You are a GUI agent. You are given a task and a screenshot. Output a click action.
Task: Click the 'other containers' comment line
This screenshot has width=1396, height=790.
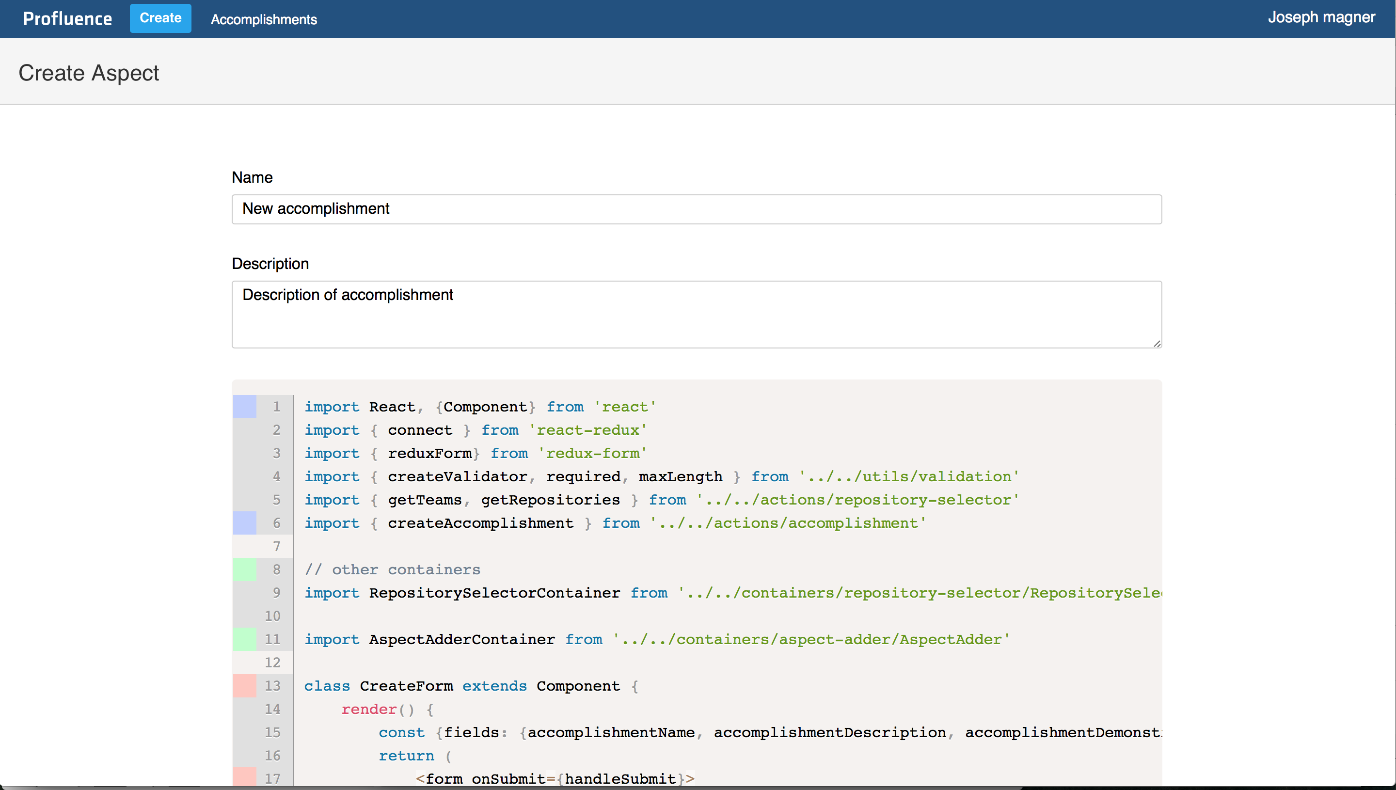click(392, 569)
